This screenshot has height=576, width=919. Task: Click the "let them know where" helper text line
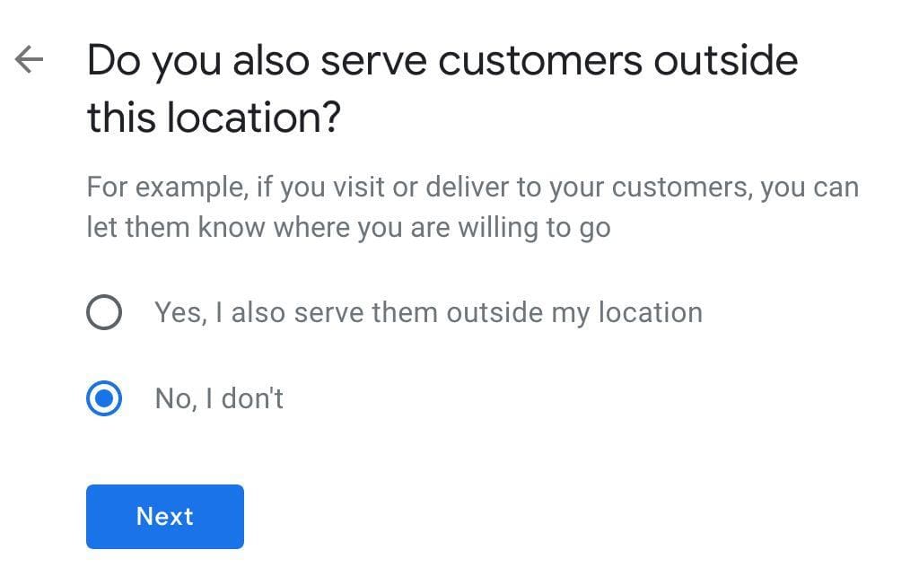click(348, 227)
